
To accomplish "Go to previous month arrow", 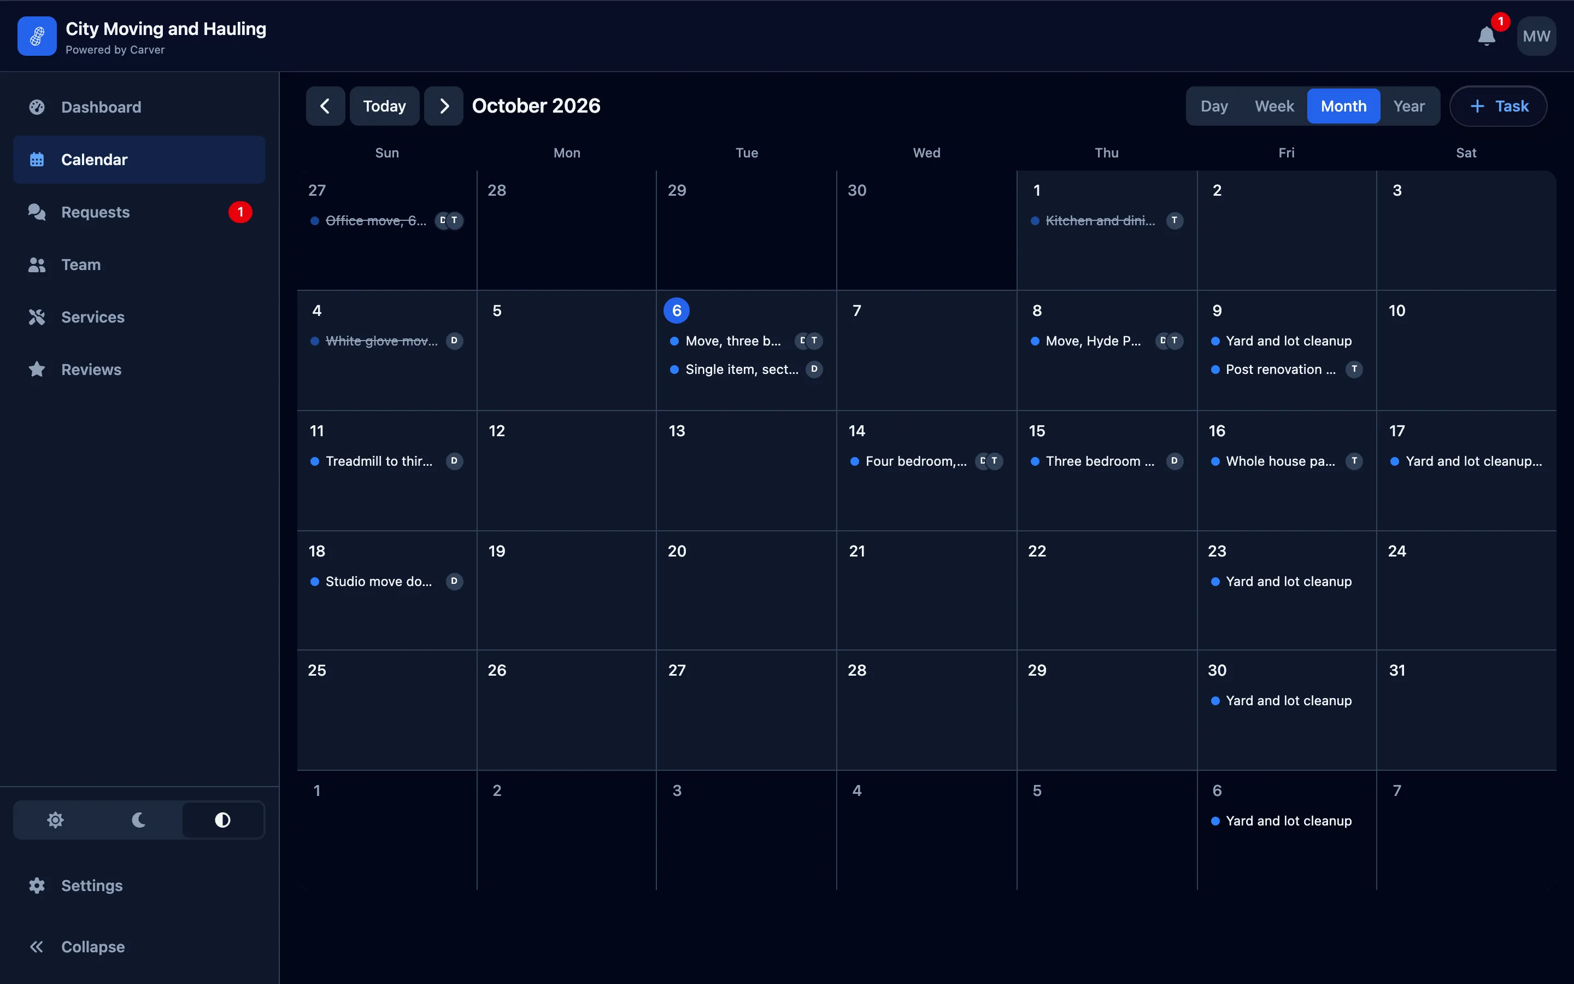I will pos(325,106).
